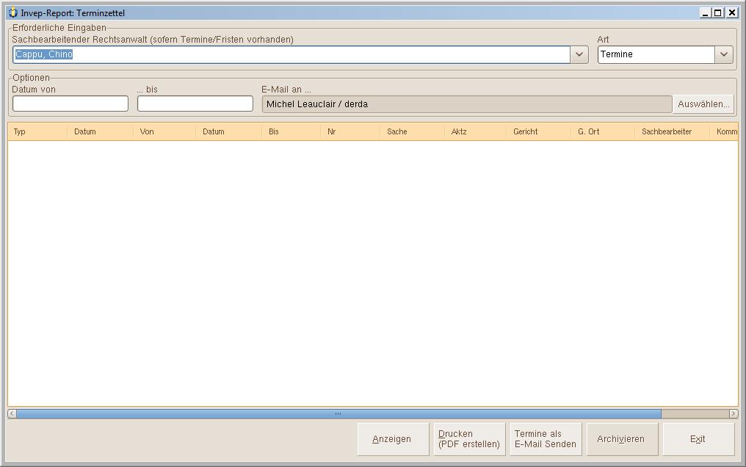Focus the ... bis date field
This screenshot has height=467, width=746.
point(195,104)
